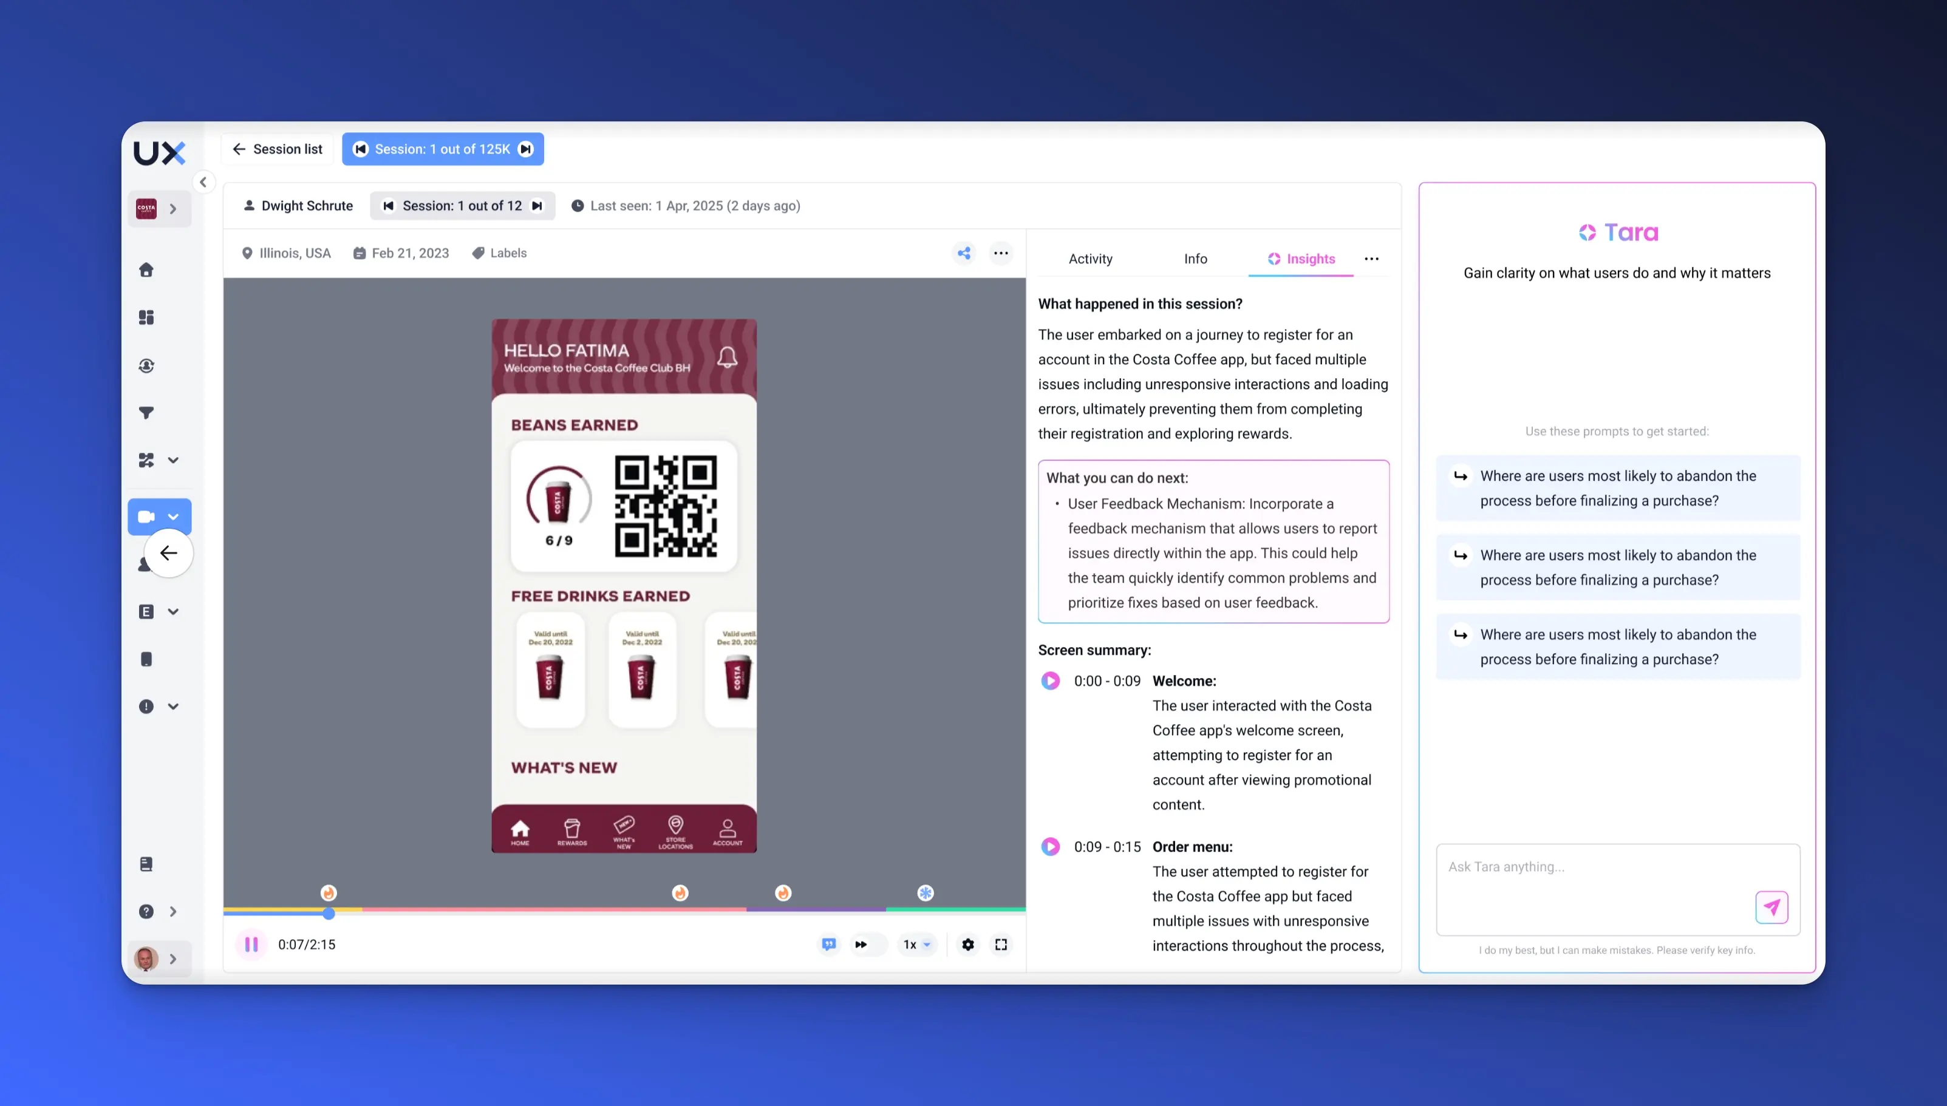Click the home icon in the left sidebar
Viewport: 1947px width, 1106px height.
pyautogui.click(x=147, y=270)
